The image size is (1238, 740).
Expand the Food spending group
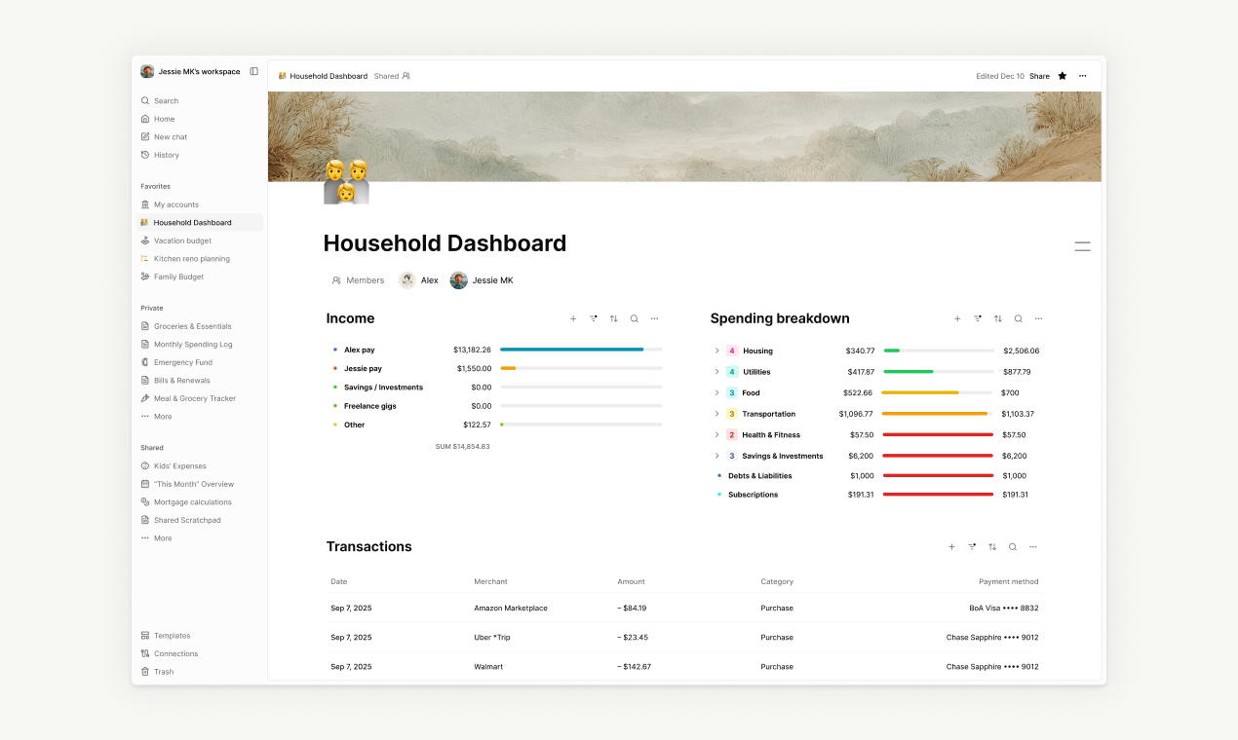pos(716,393)
